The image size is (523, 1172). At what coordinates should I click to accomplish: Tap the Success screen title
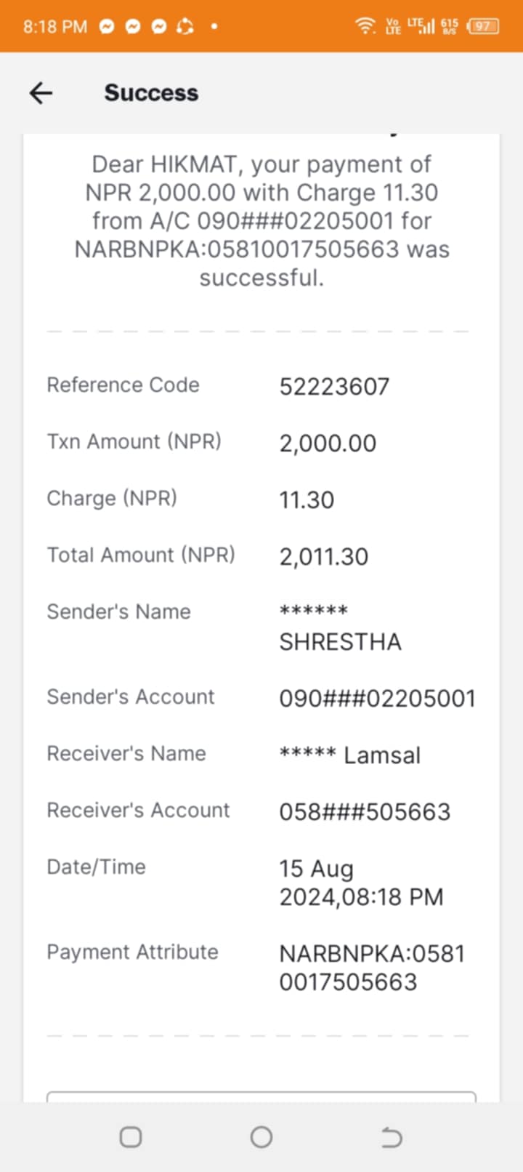tap(151, 93)
